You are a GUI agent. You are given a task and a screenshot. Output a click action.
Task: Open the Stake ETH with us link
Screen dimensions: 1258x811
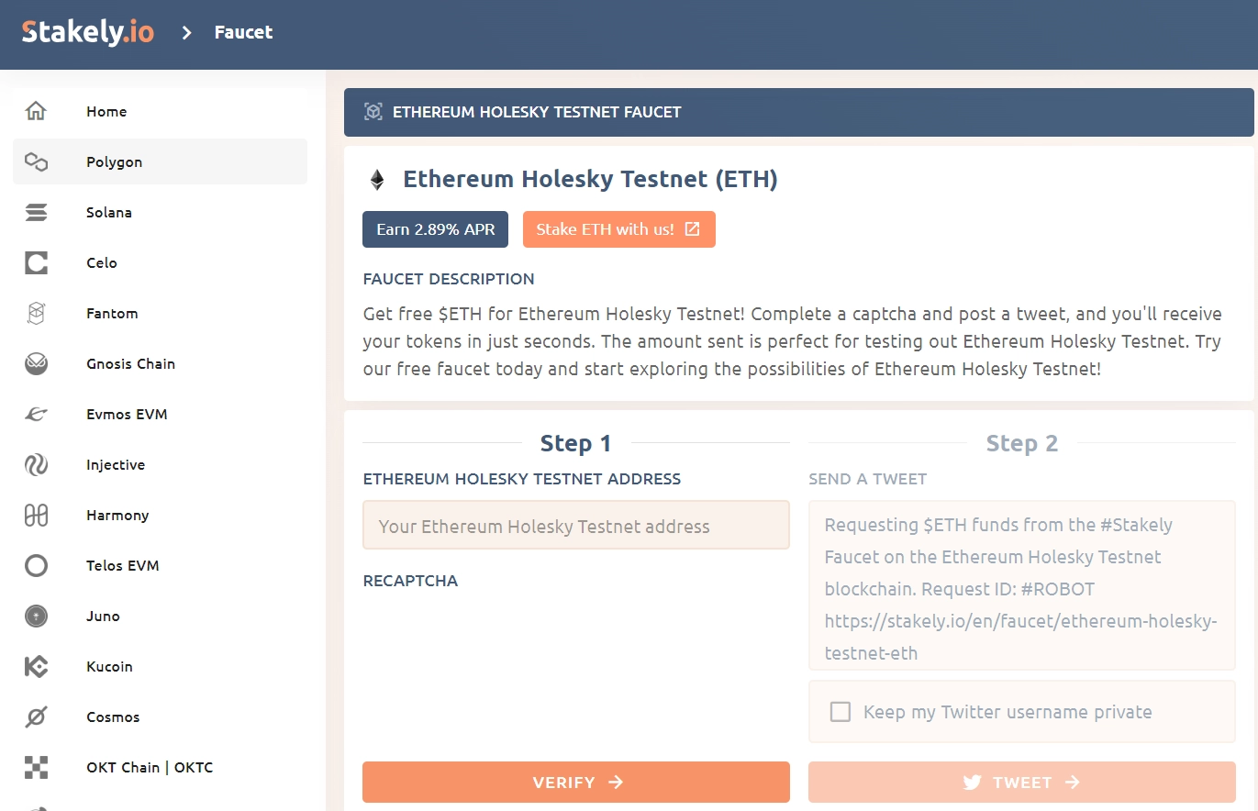coord(618,229)
